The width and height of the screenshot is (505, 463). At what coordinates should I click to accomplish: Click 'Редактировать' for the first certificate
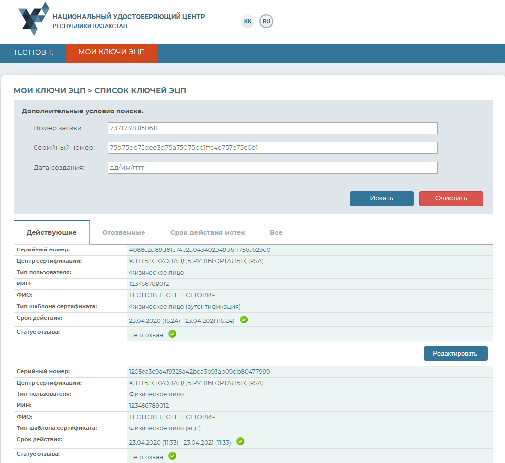pos(455,353)
